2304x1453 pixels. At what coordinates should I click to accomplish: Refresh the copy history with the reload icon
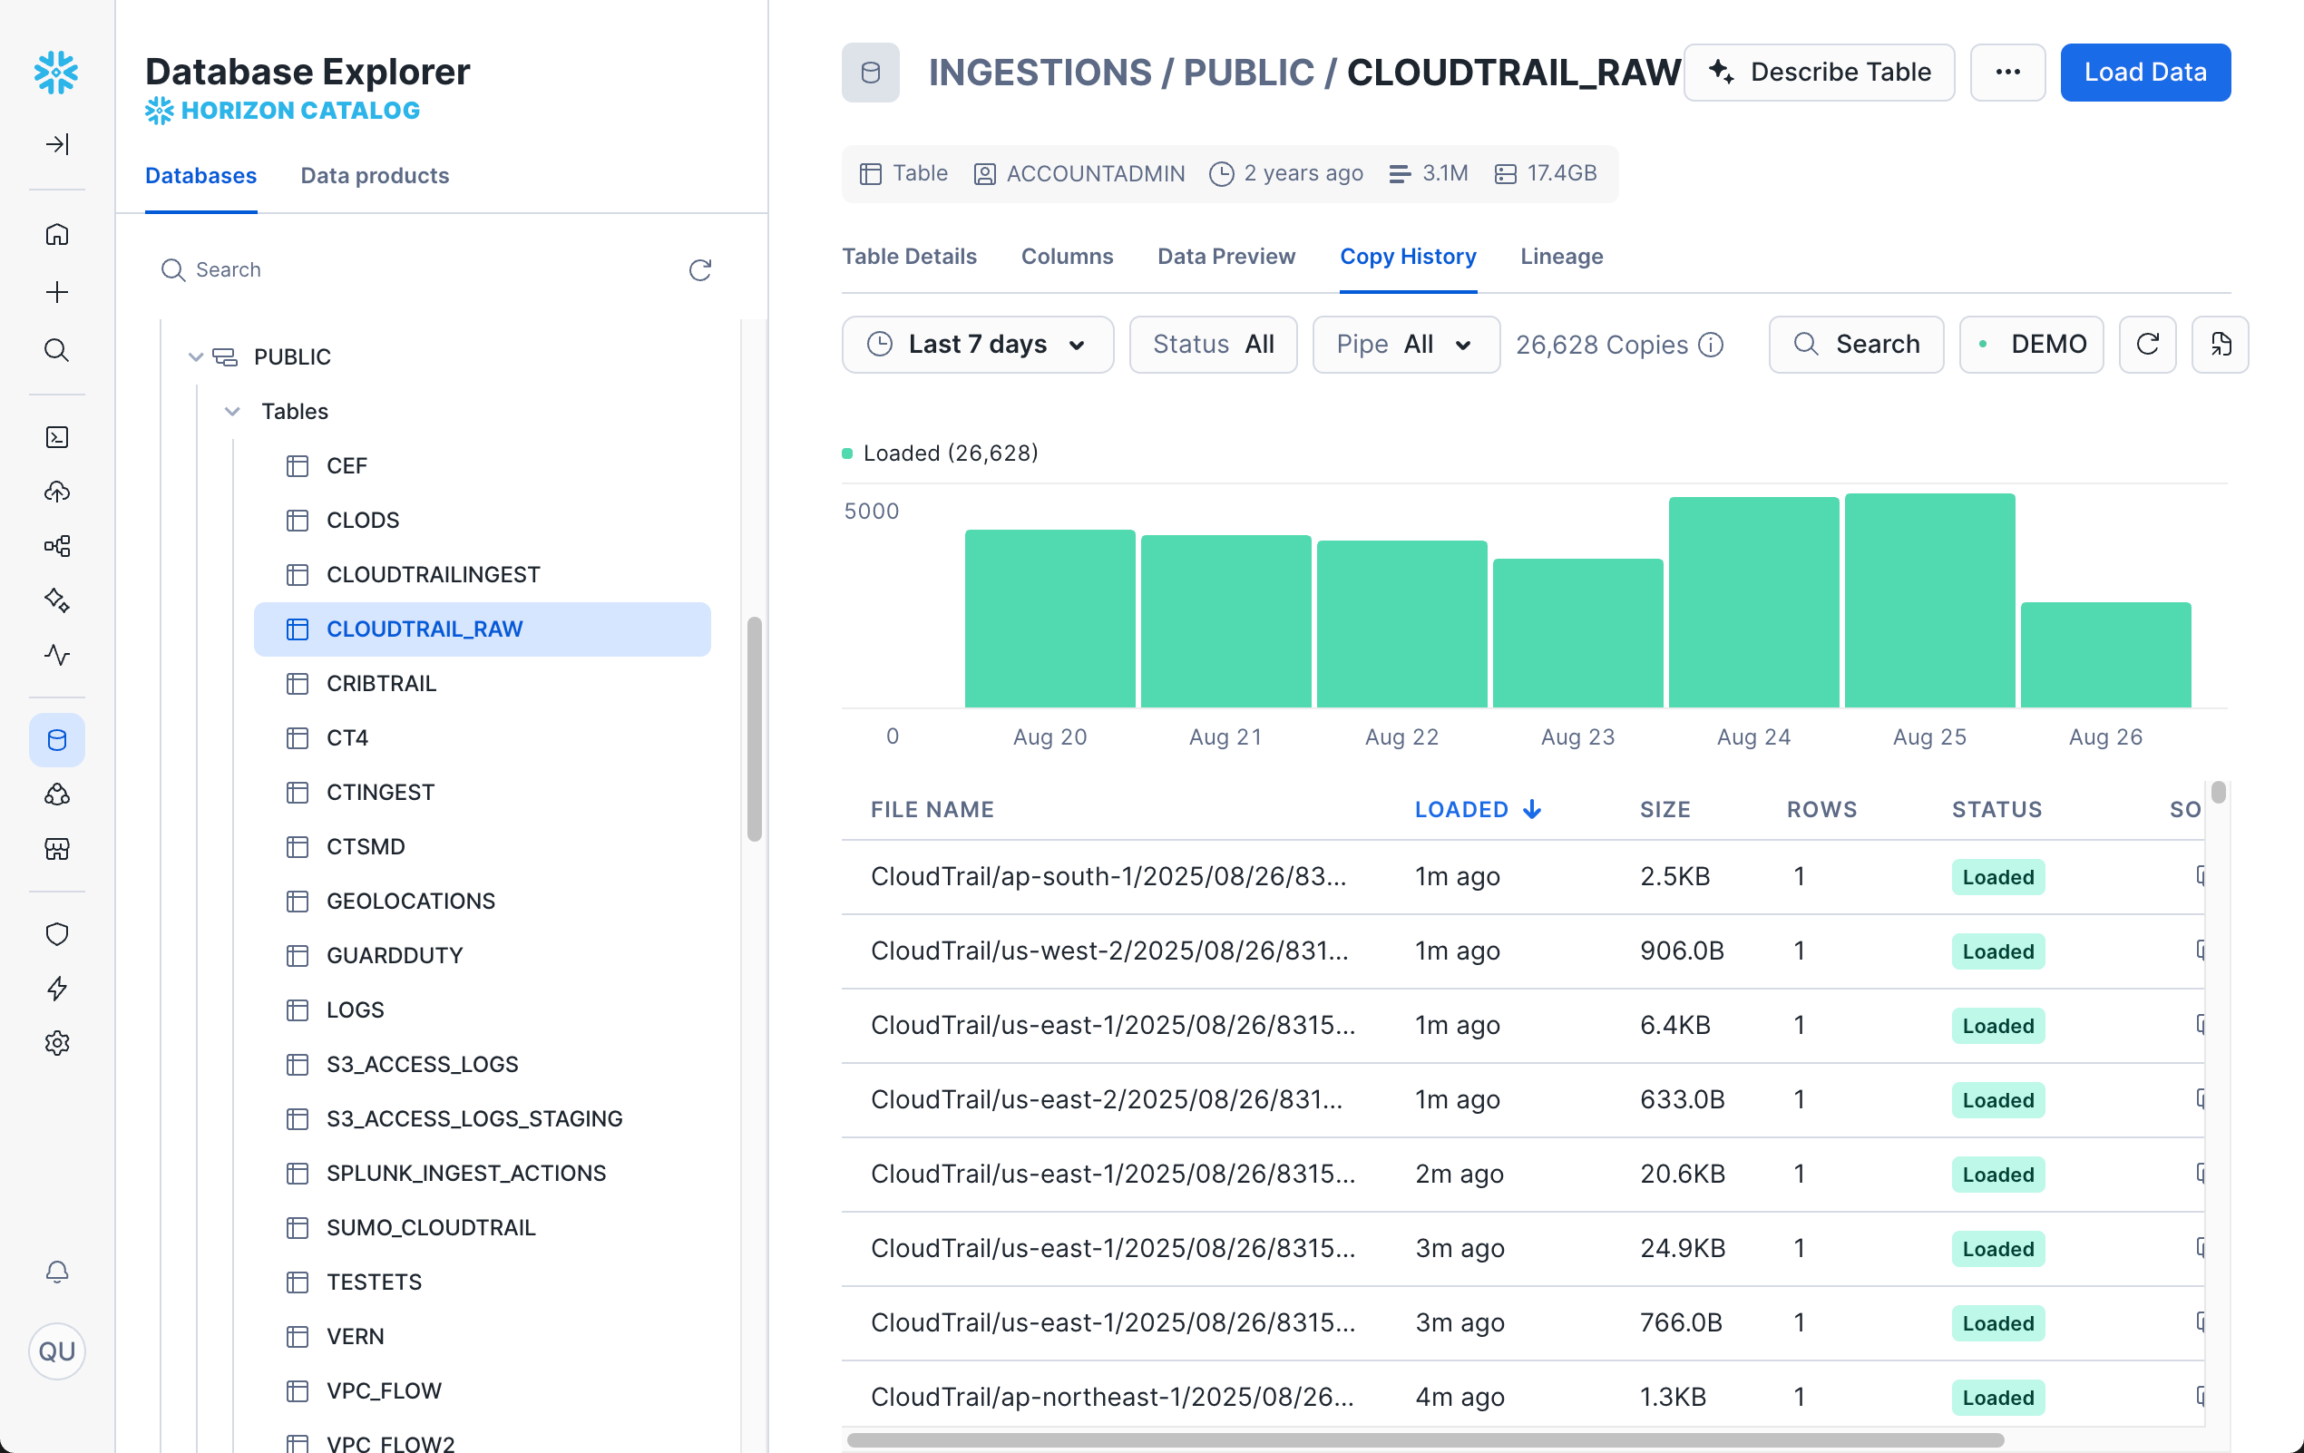2147,345
